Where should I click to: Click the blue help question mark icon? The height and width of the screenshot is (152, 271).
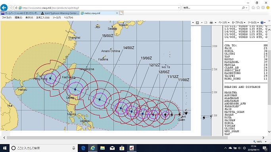[262, 23]
